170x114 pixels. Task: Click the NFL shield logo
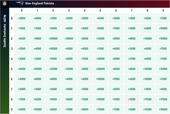coord(5,4)
